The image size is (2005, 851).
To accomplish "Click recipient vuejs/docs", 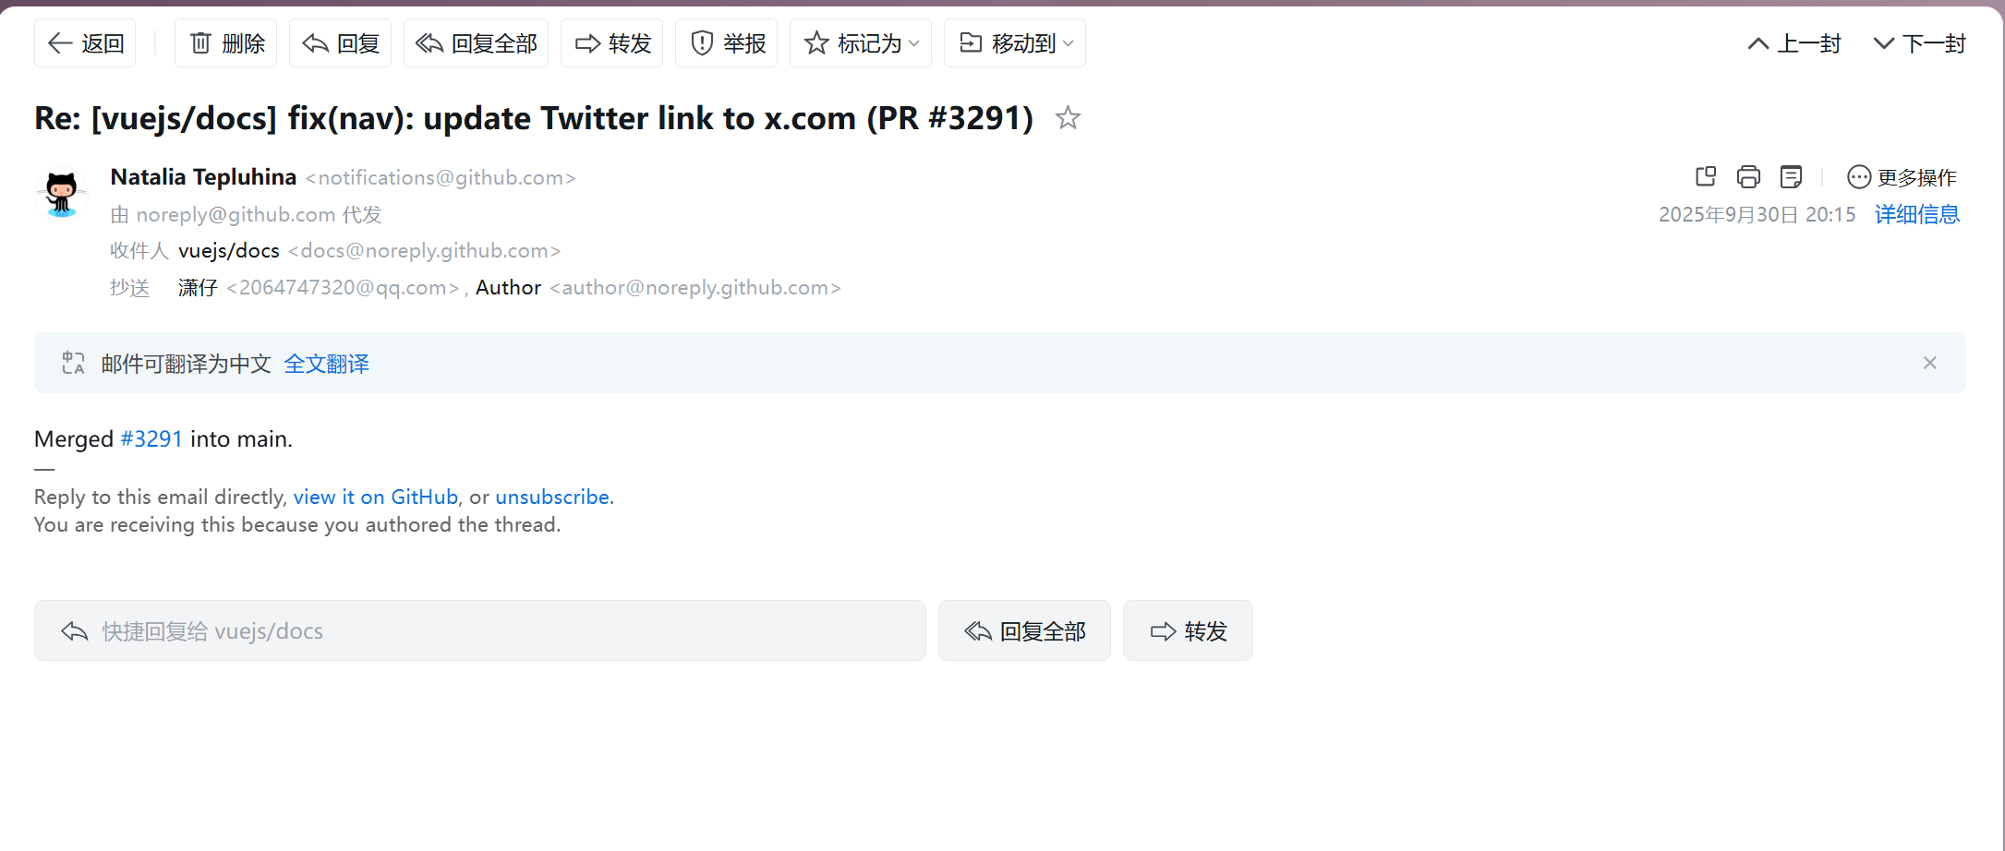I will tap(228, 251).
